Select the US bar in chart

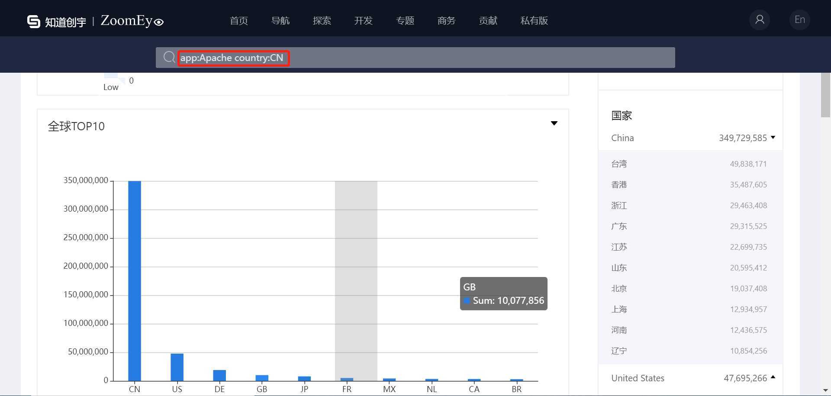point(177,367)
